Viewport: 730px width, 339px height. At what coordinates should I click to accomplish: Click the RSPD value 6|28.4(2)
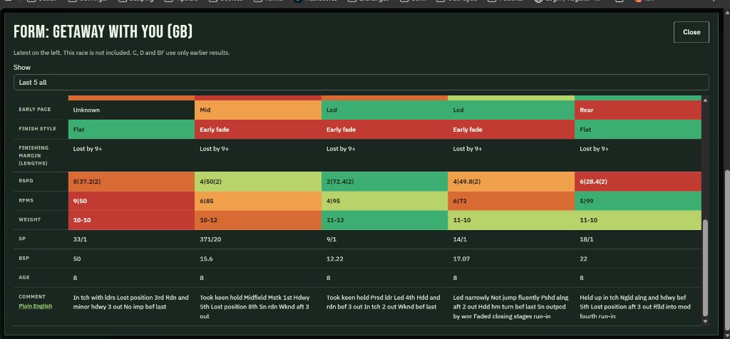pos(593,182)
